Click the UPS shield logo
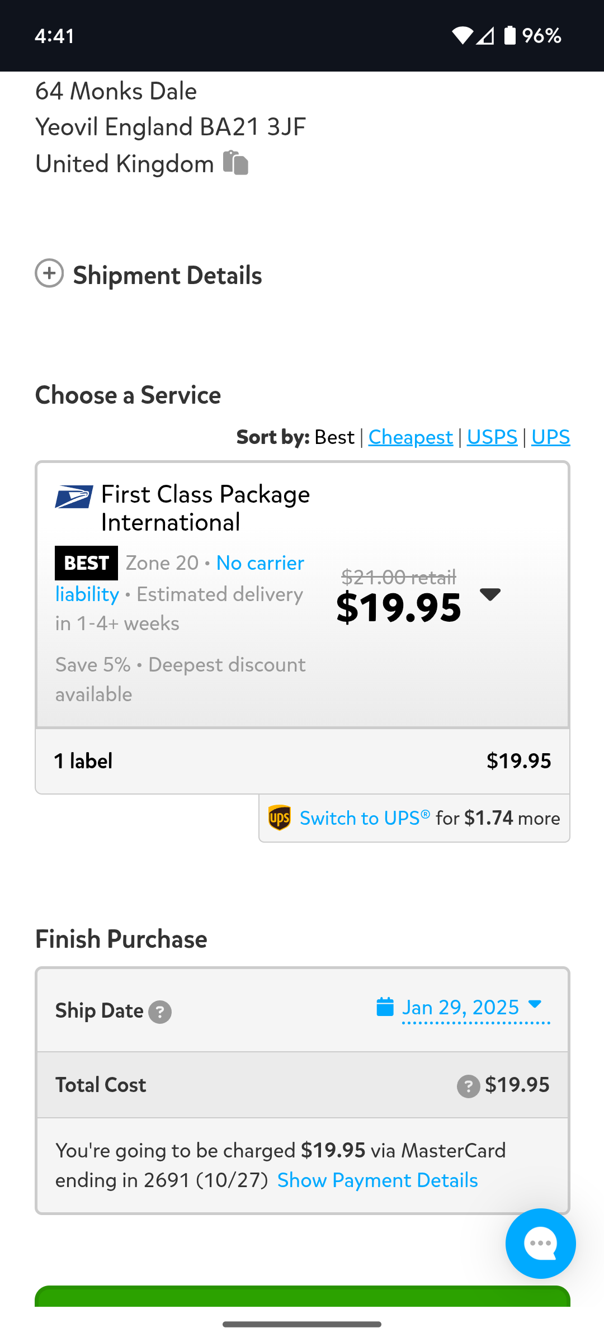 point(280,818)
